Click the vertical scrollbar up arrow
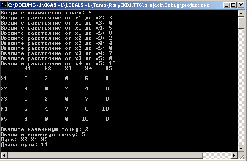 pos(241,14)
